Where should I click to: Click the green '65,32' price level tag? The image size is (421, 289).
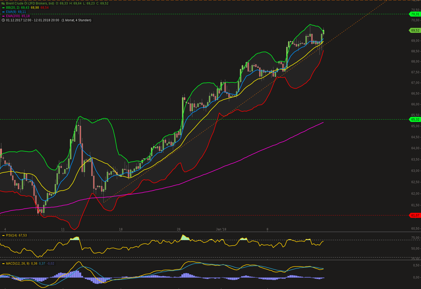click(415, 120)
